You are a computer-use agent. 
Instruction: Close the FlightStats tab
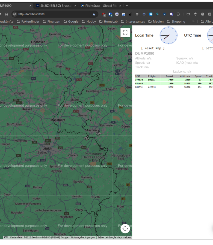pos(120,6)
